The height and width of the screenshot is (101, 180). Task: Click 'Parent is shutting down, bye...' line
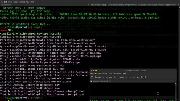(25, 24)
